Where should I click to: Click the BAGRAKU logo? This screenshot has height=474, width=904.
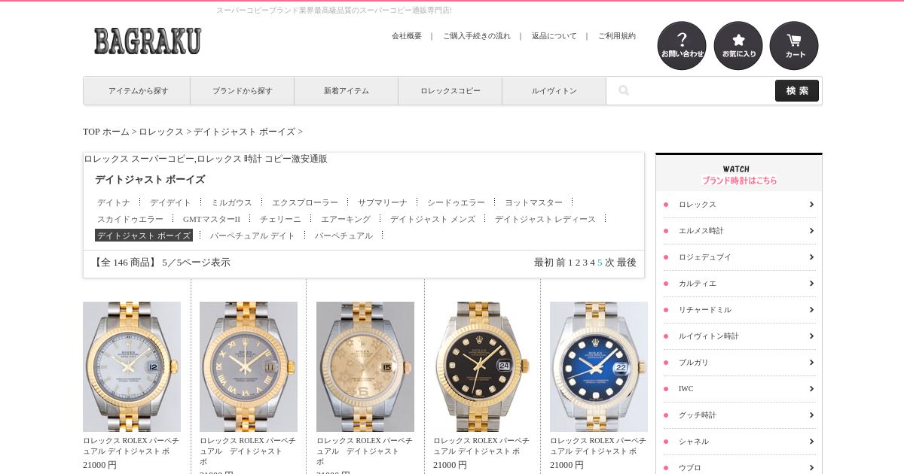148,41
